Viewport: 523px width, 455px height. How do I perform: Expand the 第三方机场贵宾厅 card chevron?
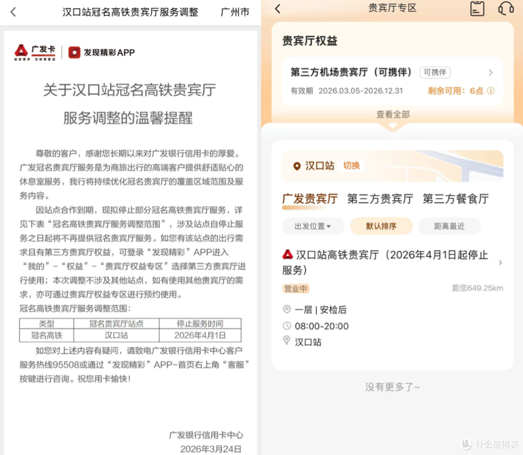[x=491, y=72]
